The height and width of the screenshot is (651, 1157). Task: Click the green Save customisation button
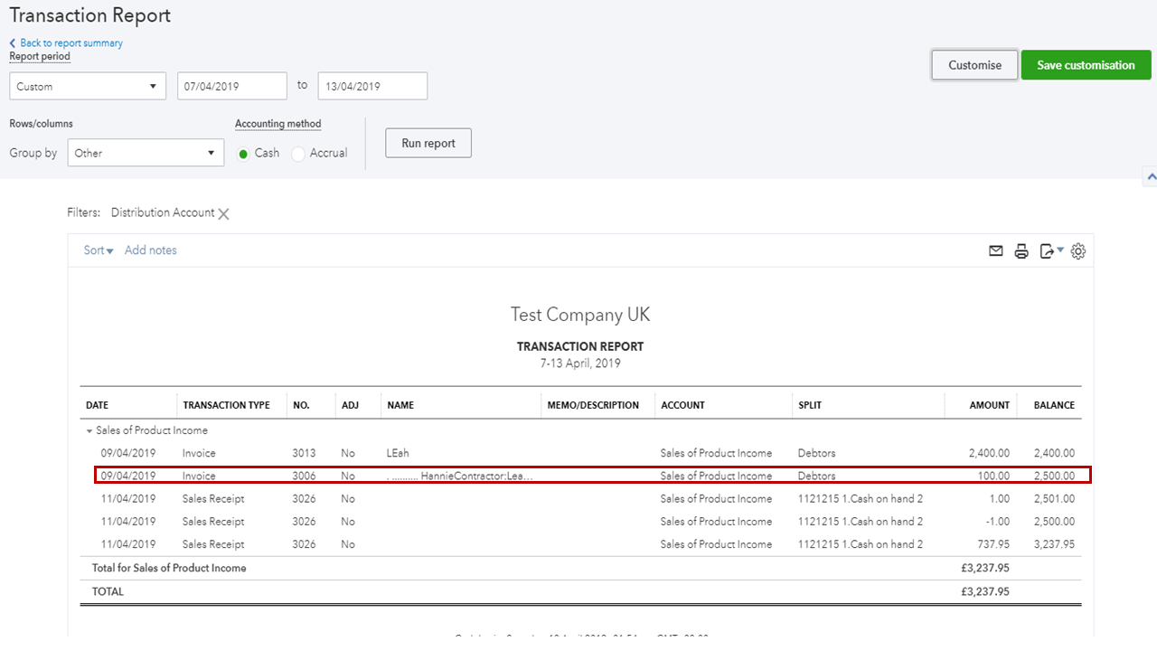(x=1086, y=65)
